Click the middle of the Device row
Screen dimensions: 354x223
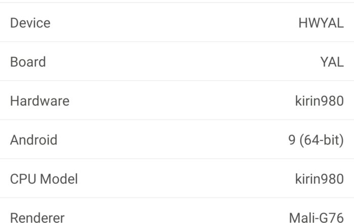[177, 23]
